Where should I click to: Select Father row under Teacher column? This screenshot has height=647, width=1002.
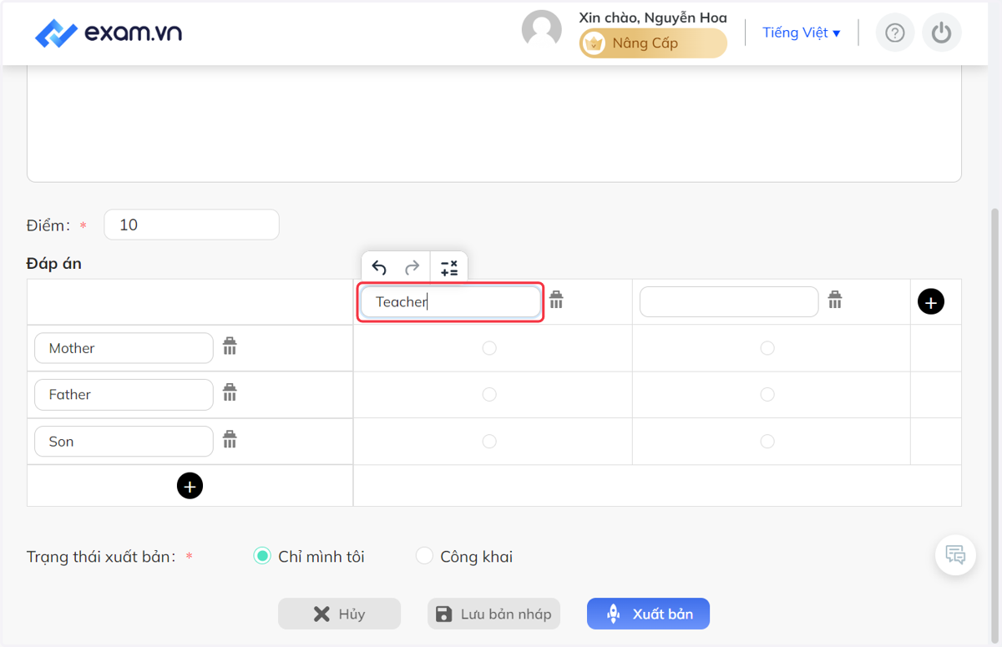489,394
